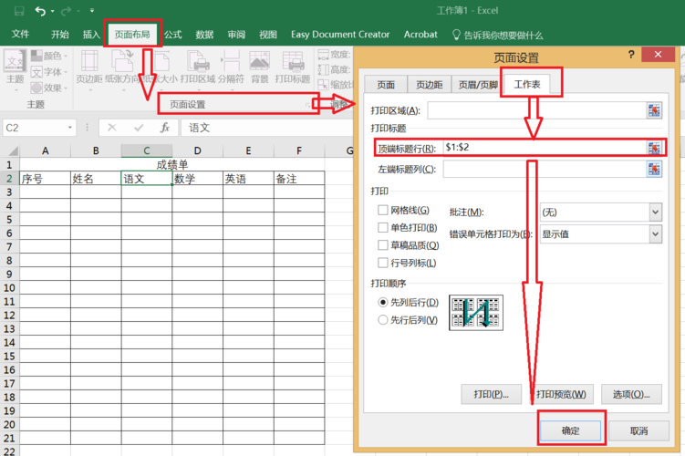The height and width of the screenshot is (456, 685).
Task: Select the 先列后行 radio button
Action: coord(383,302)
